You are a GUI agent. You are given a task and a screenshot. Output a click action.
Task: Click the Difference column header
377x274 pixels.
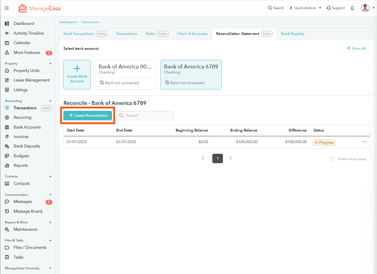coord(297,130)
